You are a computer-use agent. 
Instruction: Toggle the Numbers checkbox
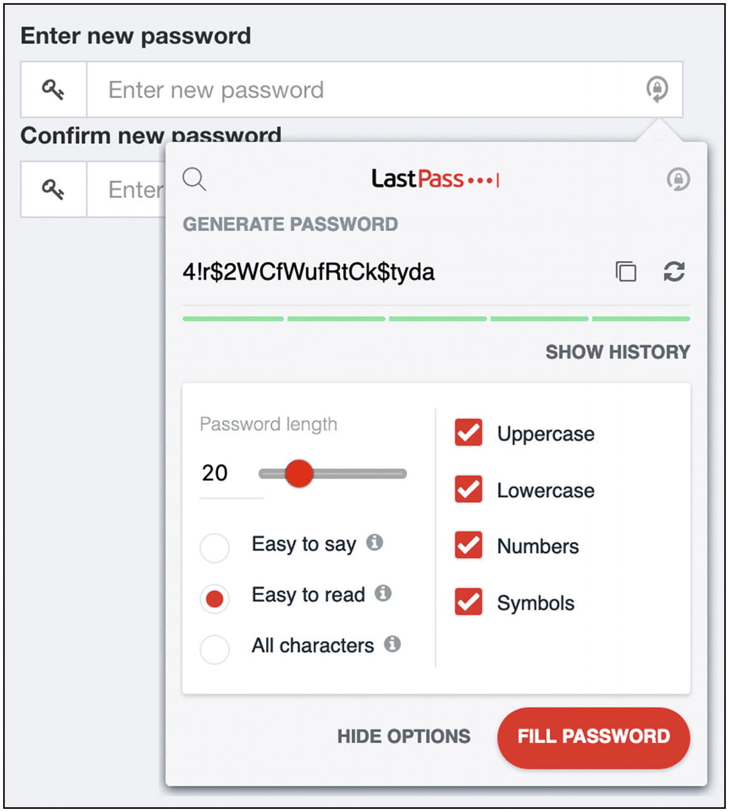[469, 545]
